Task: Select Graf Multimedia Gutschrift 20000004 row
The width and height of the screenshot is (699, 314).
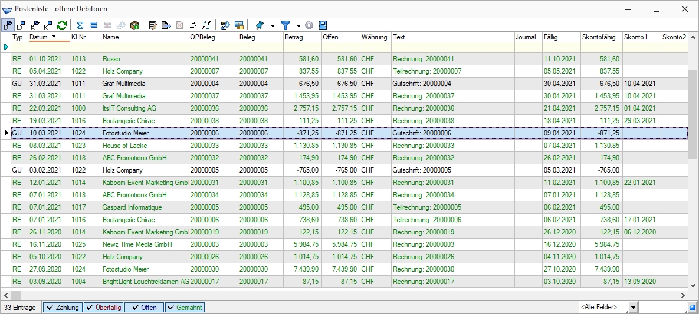Action: click(349, 84)
